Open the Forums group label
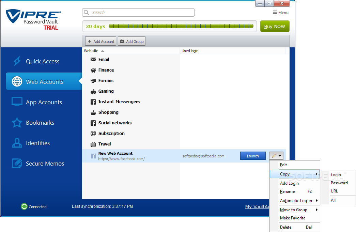 pos(106,81)
